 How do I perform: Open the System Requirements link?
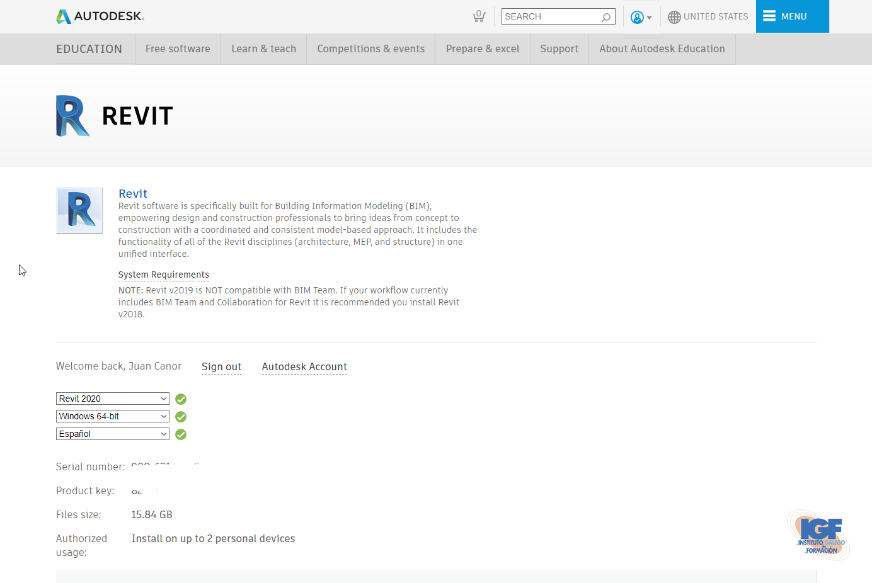click(163, 275)
